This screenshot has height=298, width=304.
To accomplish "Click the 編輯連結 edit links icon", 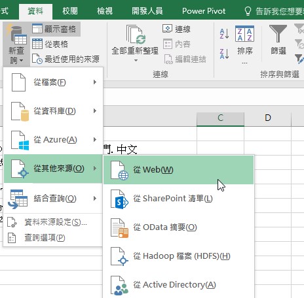I will pos(168,59).
